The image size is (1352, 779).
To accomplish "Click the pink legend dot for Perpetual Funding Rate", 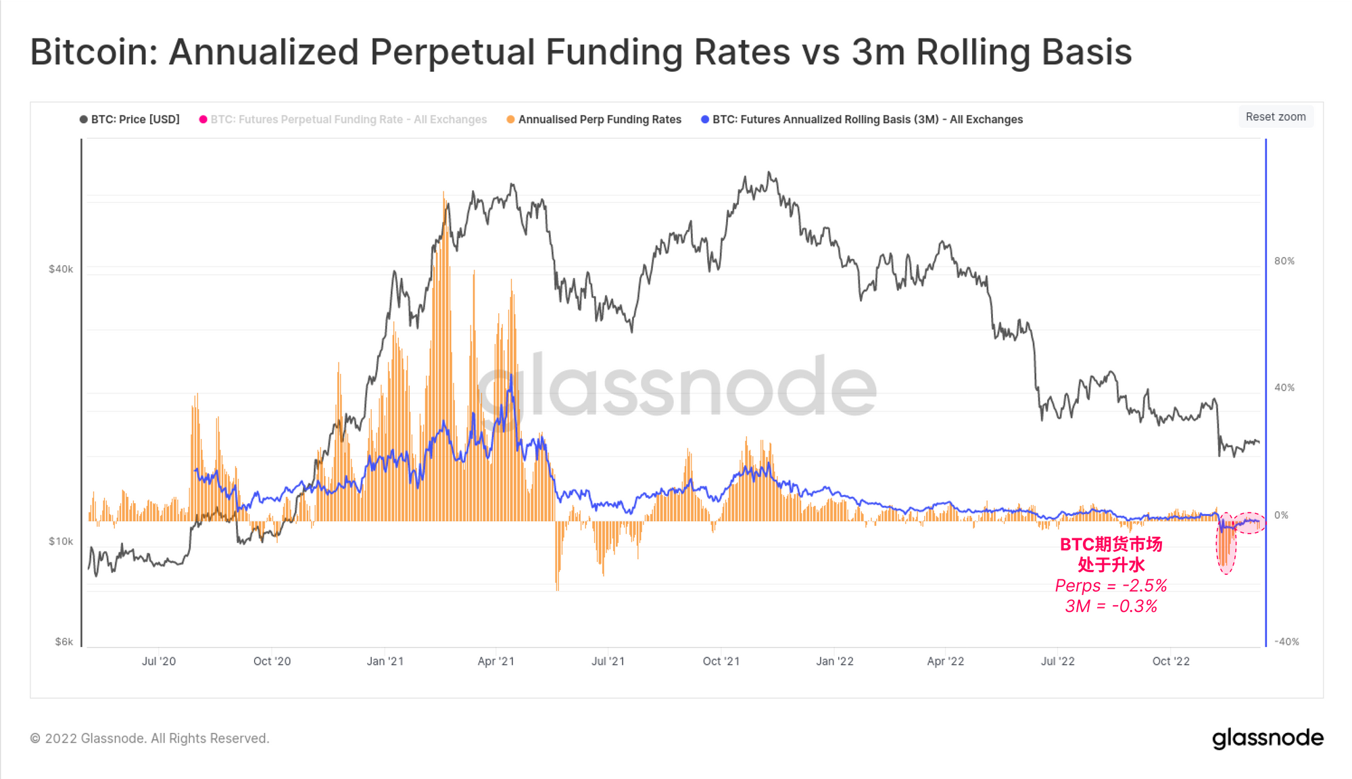I will pyautogui.click(x=203, y=119).
